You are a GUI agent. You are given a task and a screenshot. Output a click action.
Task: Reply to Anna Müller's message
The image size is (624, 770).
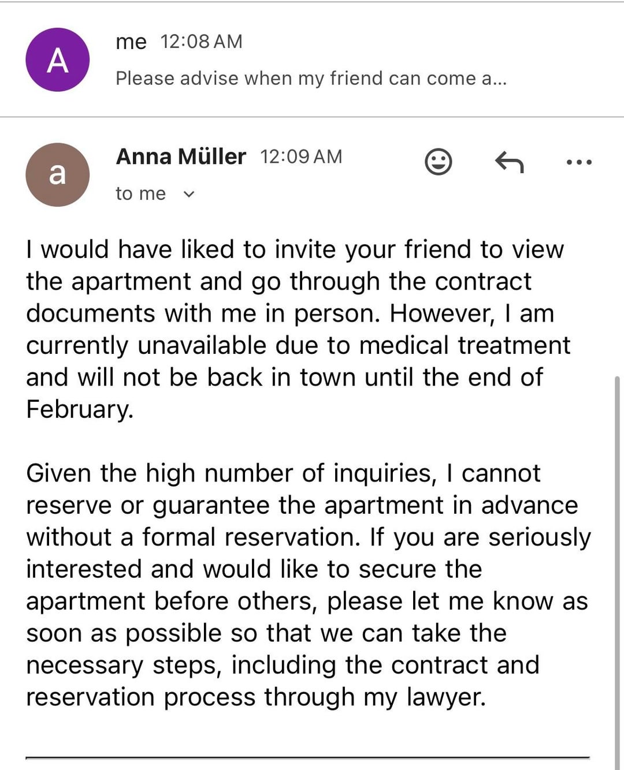coord(509,162)
